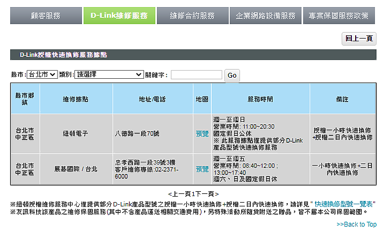Open the 顧客服務 tab
The height and width of the screenshot is (239, 391).
point(46,15)
